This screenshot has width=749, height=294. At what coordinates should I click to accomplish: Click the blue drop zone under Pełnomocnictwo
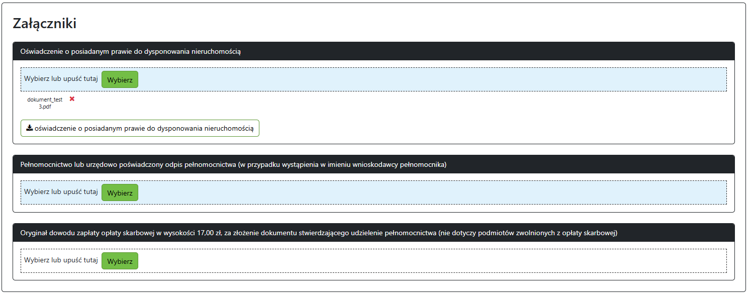[427, 192]
